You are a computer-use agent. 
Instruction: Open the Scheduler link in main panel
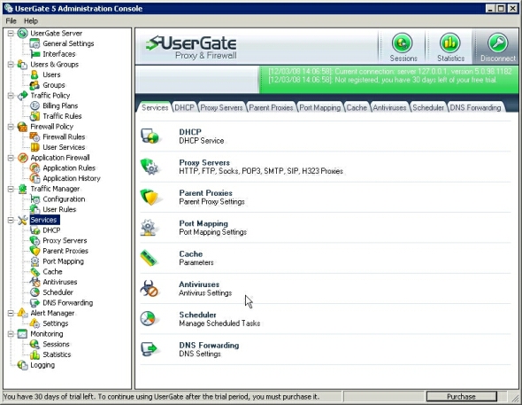point(198,315)
